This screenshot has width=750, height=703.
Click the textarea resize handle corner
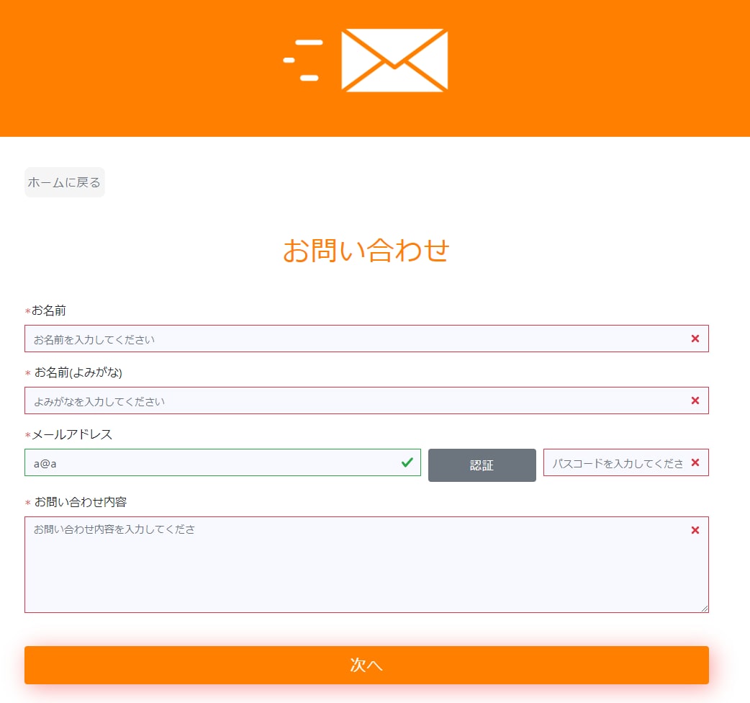click(705, 609)
